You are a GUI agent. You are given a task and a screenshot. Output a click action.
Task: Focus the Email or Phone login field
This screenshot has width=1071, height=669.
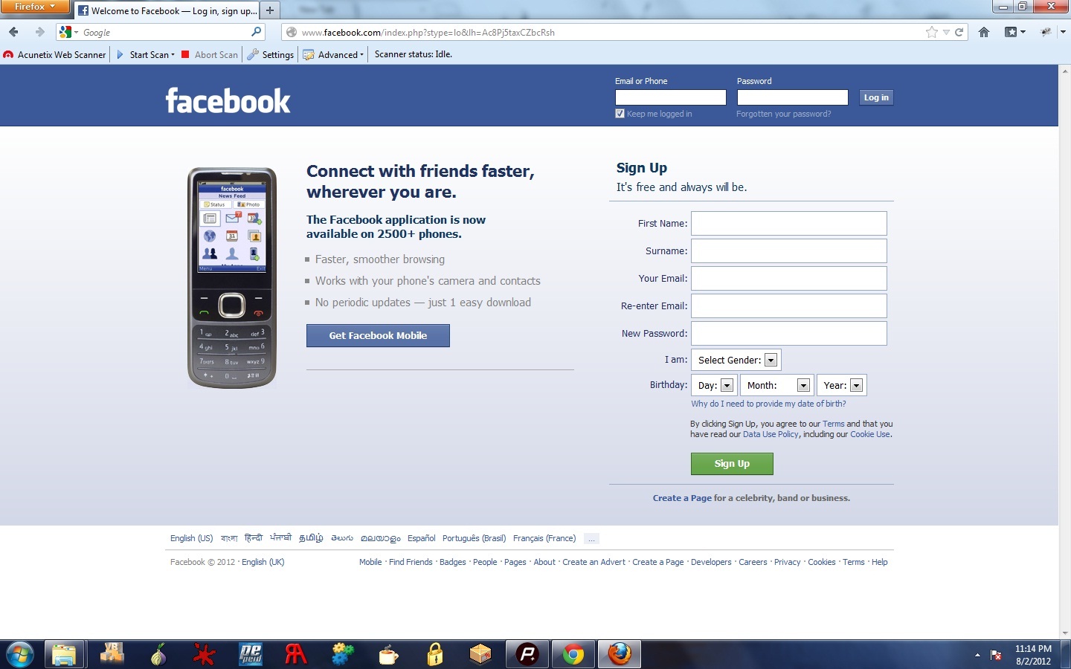pos(671,97)
